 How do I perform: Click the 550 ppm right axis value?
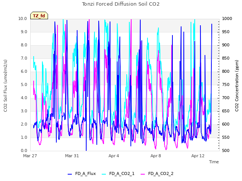(226, 137)
